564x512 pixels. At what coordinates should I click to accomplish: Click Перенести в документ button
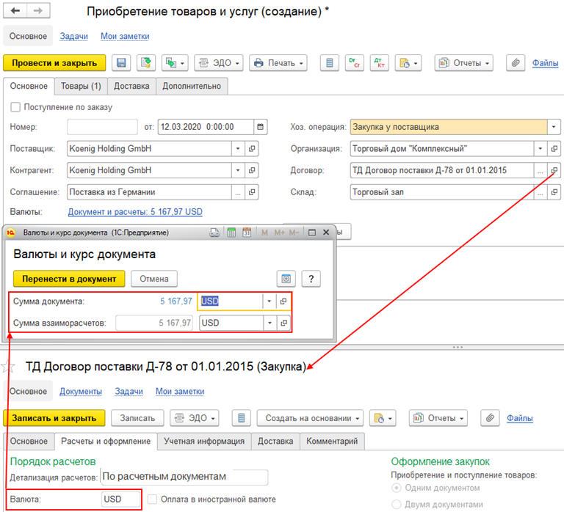(69, 279)
